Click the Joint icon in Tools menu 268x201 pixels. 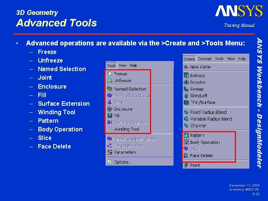point(109,102)
